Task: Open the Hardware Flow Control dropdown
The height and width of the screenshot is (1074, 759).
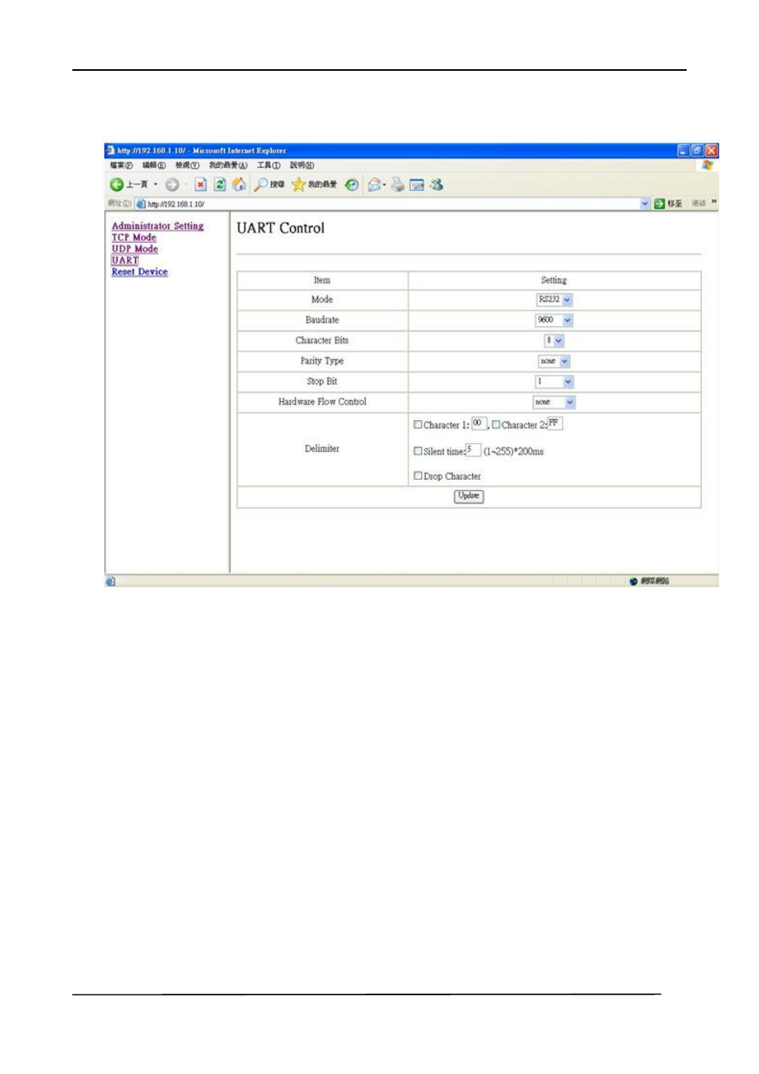Action: pos(554,403)
